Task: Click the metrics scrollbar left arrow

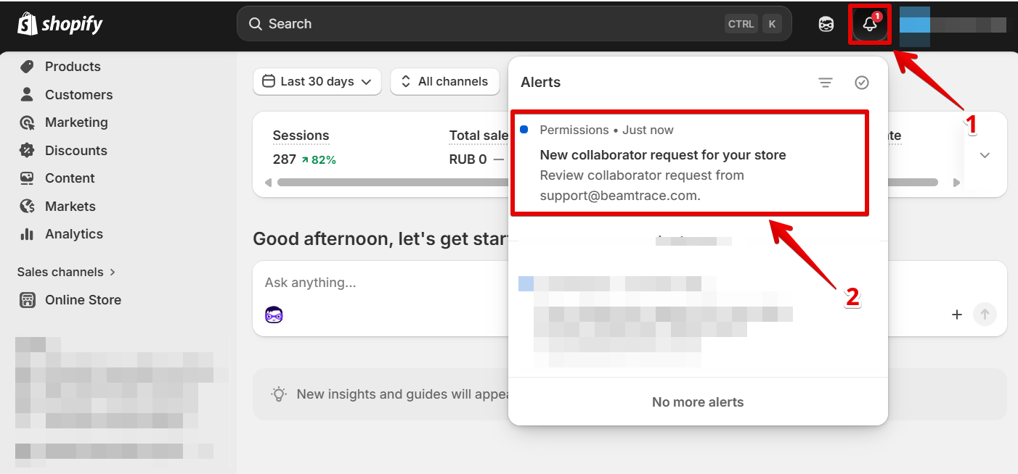Action: click(x=268, y=183)
